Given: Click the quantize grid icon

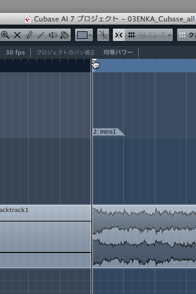Looking at the screenshot, I should (x=182, y=35).
